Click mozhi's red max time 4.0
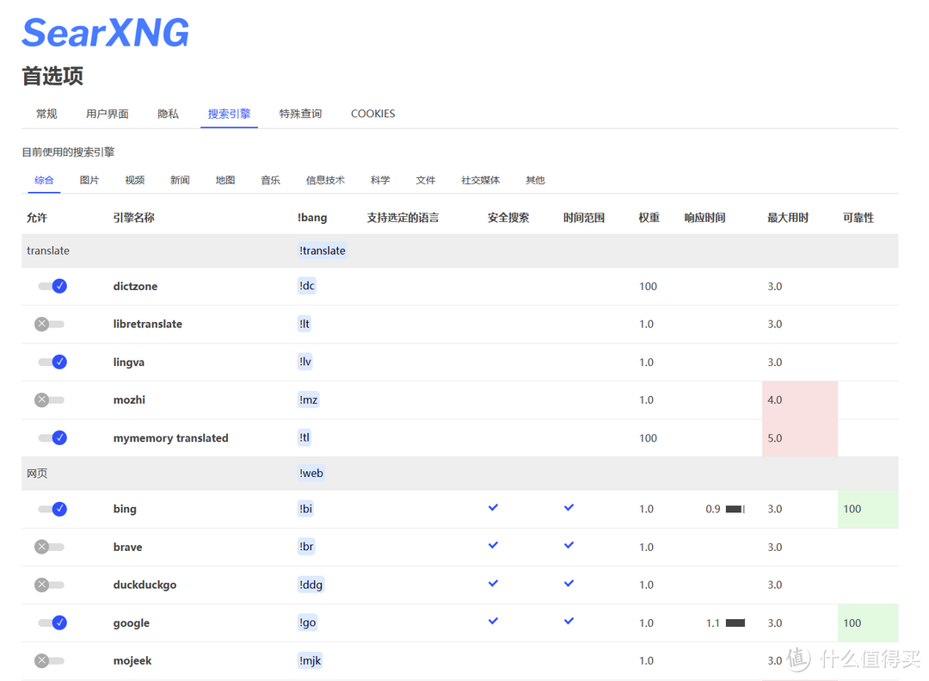The image size is (929, 681). click(800, 399)
